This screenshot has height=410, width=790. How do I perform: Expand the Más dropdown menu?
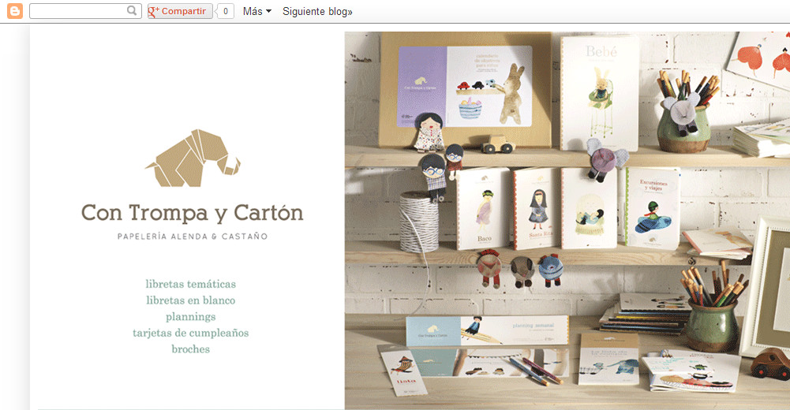click(257, 11)
